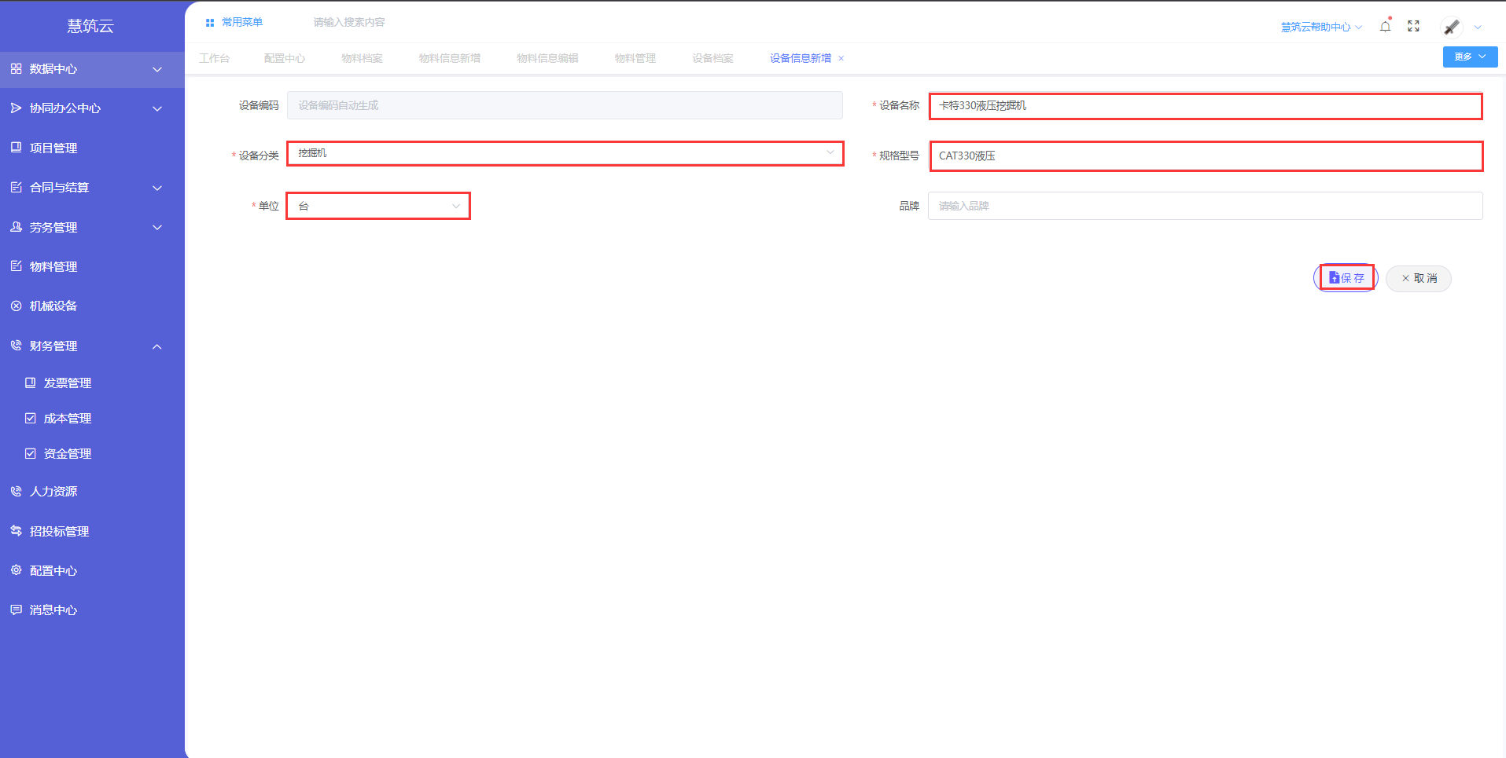1506x758 pixels.
Task: Click the 合同与结算 edit icon
Action: pos(16,187)
